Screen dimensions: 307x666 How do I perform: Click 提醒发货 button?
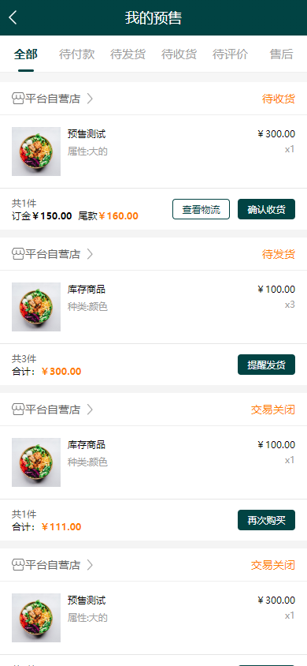click(x=266, y=365)
